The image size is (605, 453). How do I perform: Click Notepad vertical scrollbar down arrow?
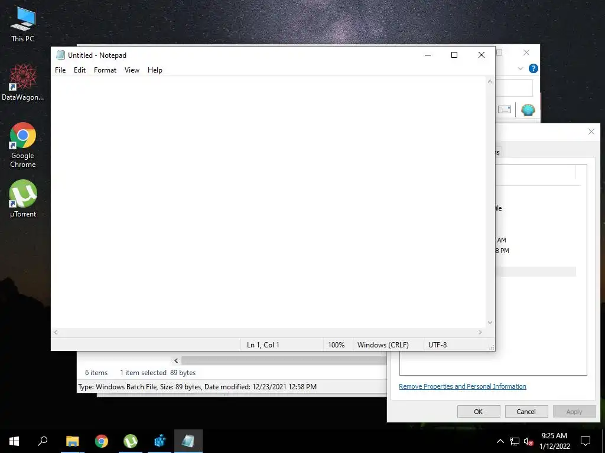(490, 323)
